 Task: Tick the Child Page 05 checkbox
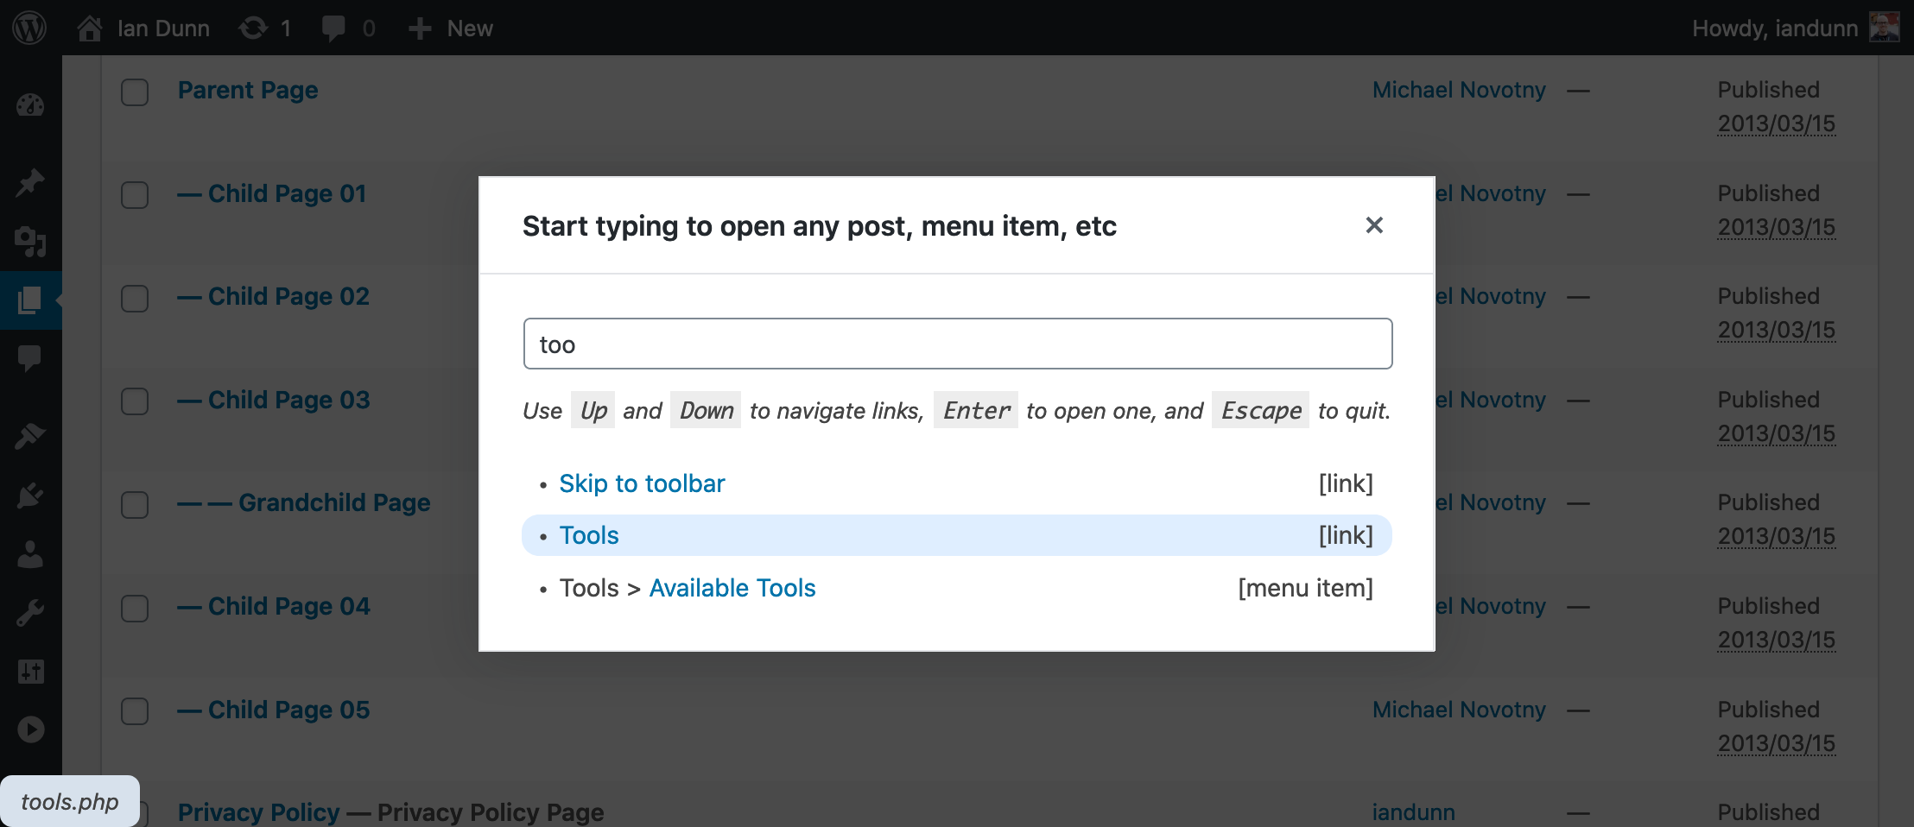pos(135,711)
